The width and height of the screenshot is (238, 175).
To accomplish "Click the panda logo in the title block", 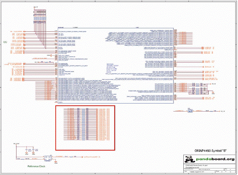I will click(189, 159).
